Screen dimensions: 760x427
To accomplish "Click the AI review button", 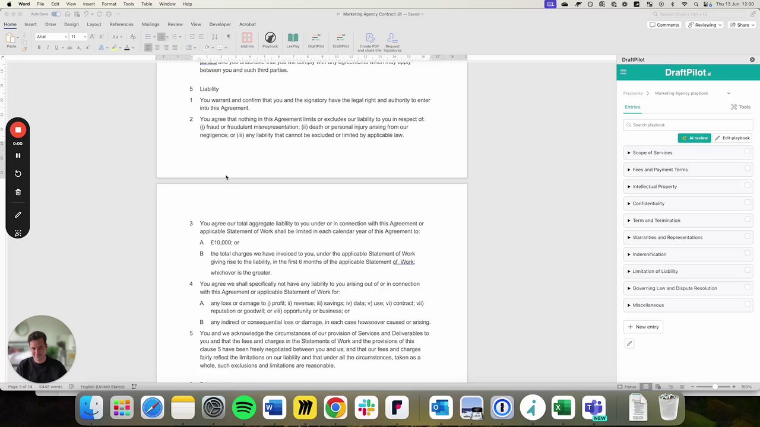I will point(694,138).
